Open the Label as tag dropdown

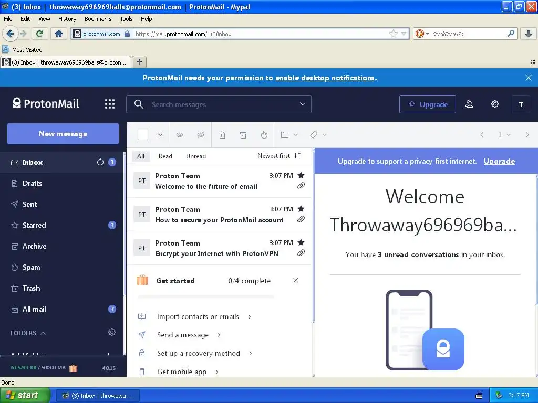(x=318, y=135)
